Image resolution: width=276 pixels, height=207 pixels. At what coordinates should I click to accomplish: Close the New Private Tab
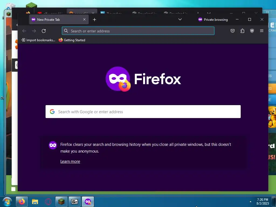(84, 19)
